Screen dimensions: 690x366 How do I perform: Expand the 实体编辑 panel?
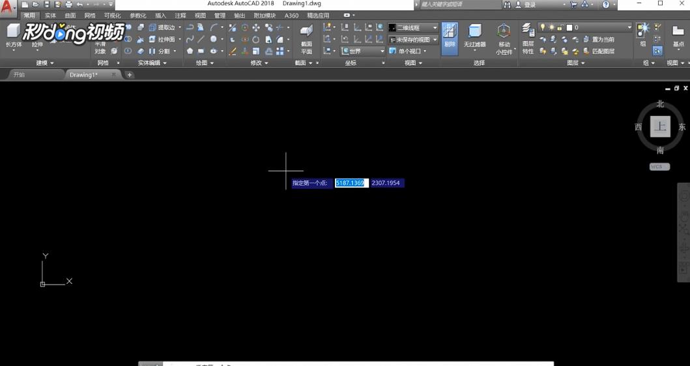pos(152,63)
